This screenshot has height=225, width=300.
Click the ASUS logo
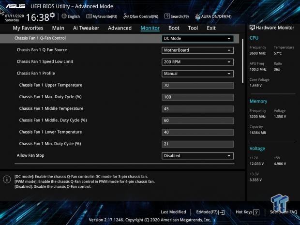[15, 6]
